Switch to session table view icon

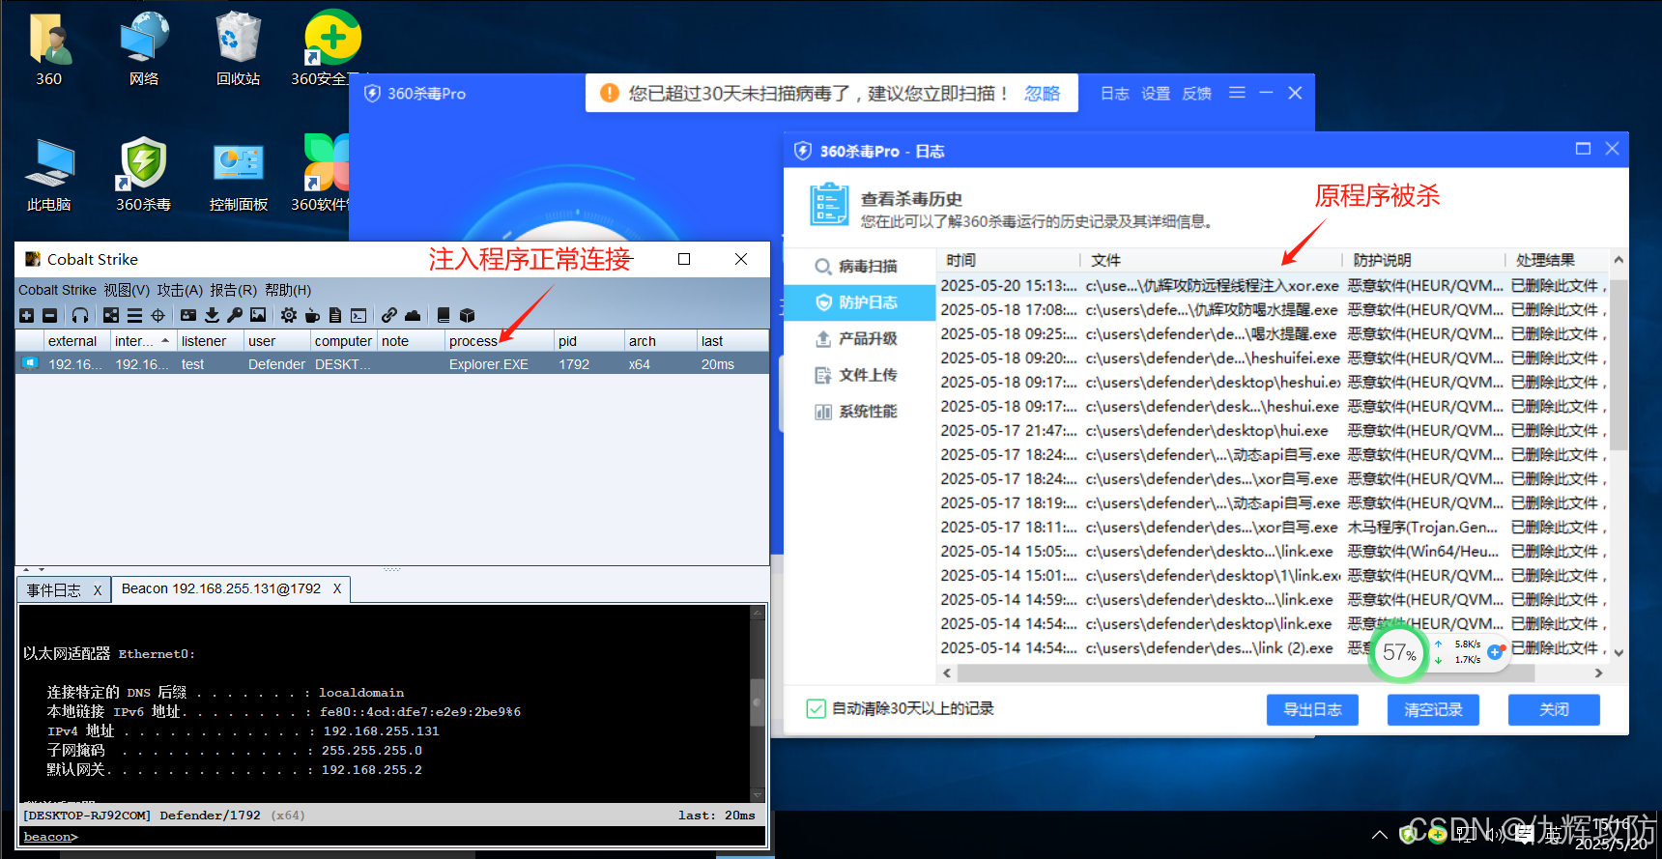point(134,315)
